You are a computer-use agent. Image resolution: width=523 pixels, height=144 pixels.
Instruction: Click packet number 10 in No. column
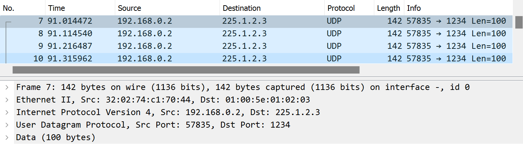pyautogui.click(x=38, y=59)
